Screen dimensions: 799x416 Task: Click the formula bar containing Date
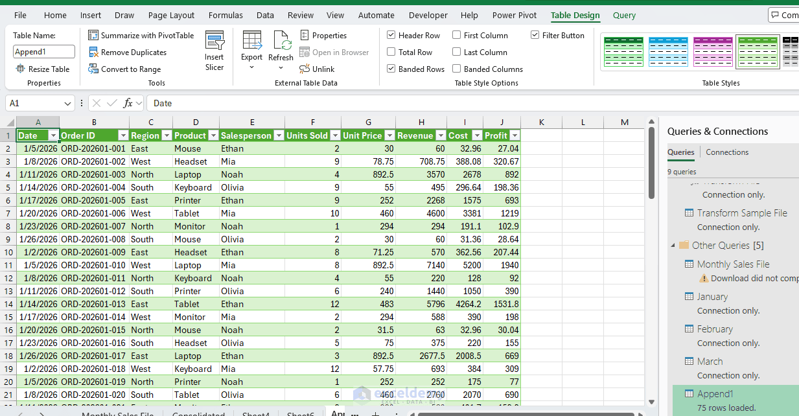pos(472,103)
